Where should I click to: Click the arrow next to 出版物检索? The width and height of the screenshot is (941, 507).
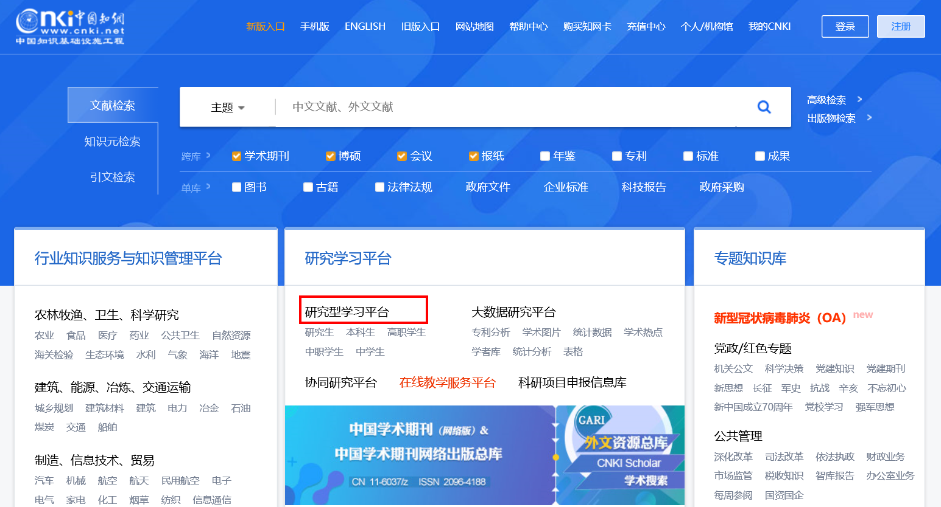(869, 117)
